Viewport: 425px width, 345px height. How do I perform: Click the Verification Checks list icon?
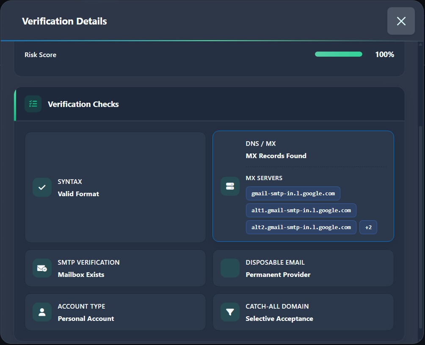[x=33, y=104]
